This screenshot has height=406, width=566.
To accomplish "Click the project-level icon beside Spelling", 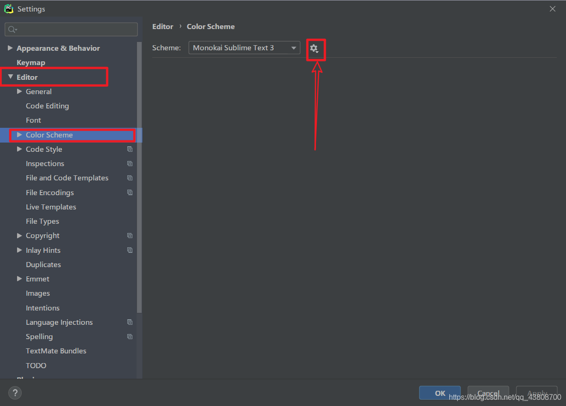I will (x=130, y=336).
